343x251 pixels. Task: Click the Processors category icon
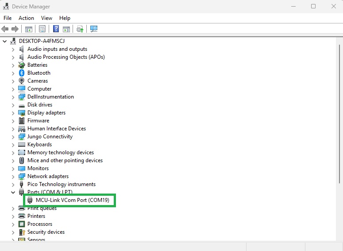click(x=22, y=224)
